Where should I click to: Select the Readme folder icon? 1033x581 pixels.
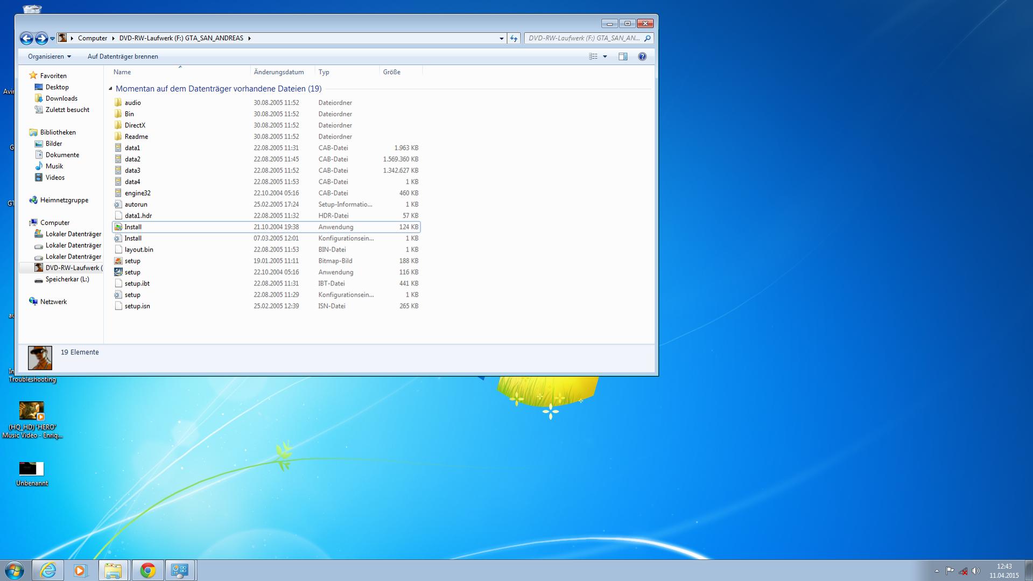[x=118, y=137]
